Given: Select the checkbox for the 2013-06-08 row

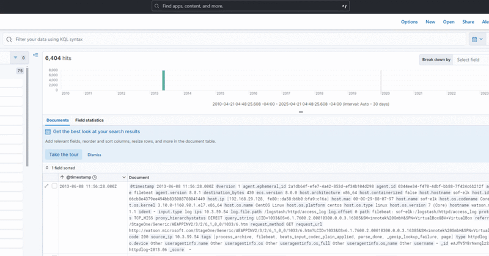Looking at the screenshot, I should [54, 186].
